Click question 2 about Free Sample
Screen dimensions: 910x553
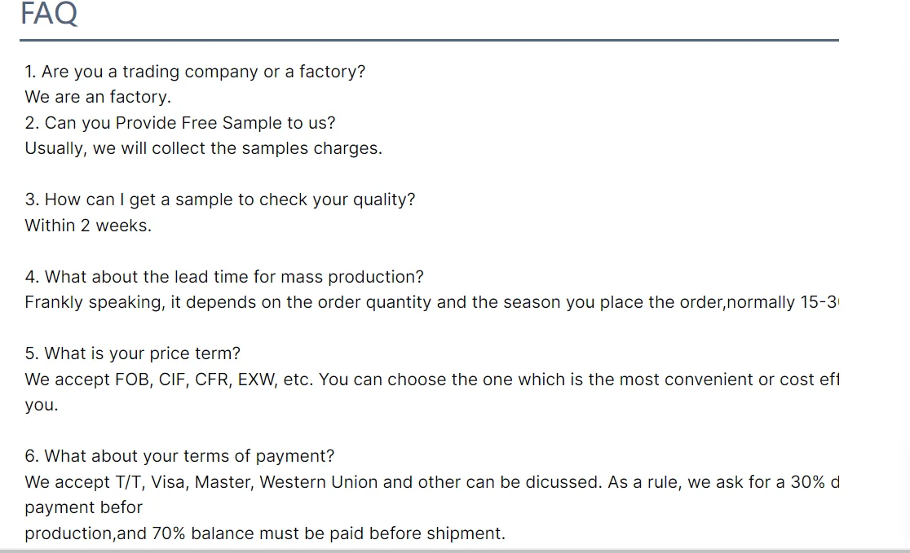(x=180, y=123)
